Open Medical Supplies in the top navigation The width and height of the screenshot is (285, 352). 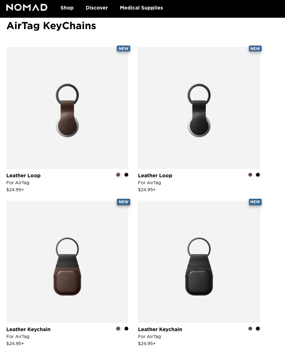[x=141, y=8]
